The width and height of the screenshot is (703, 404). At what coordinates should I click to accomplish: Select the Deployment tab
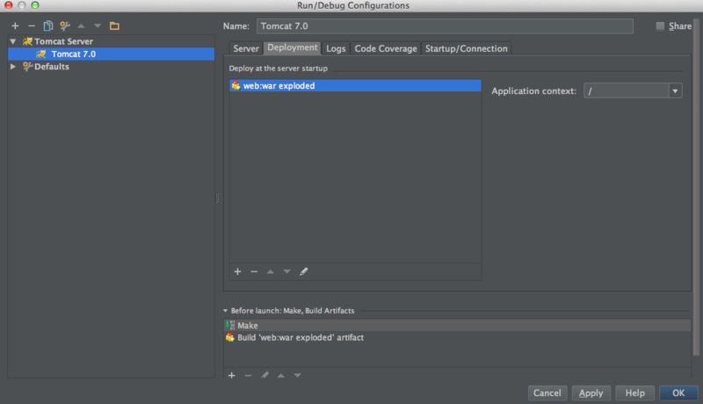(x=293, y=47)
